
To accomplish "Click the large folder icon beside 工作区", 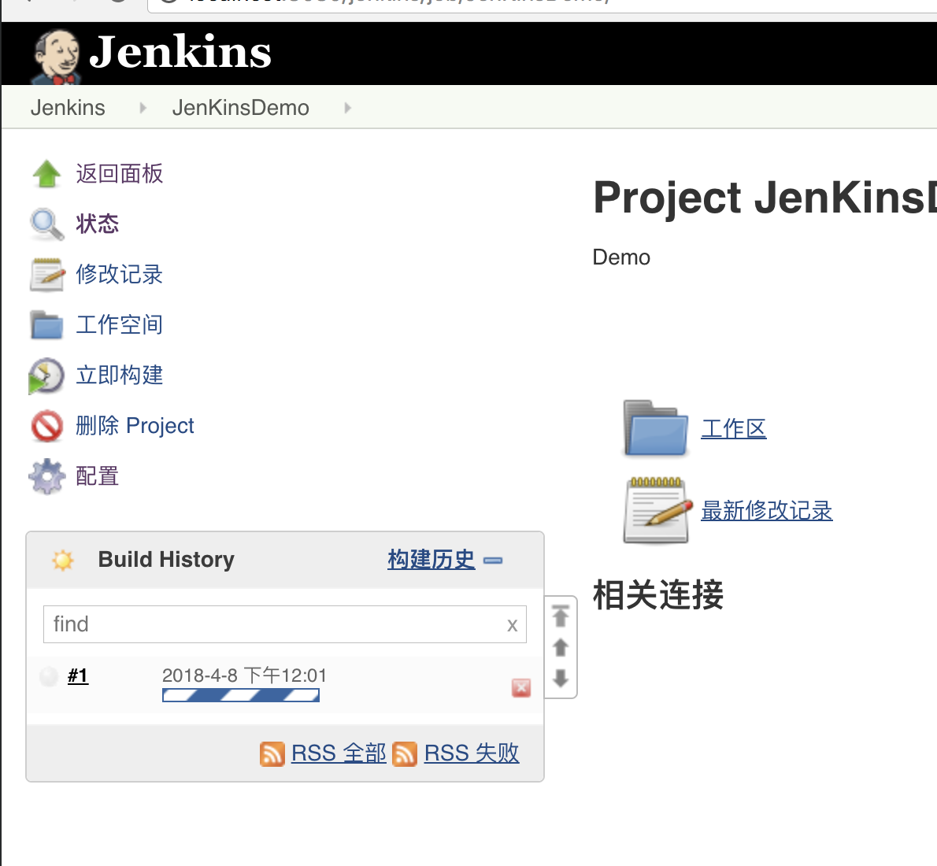I will click(656, 428).
